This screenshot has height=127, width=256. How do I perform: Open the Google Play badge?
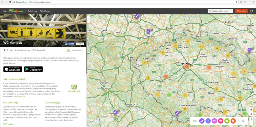pos(33,69)
